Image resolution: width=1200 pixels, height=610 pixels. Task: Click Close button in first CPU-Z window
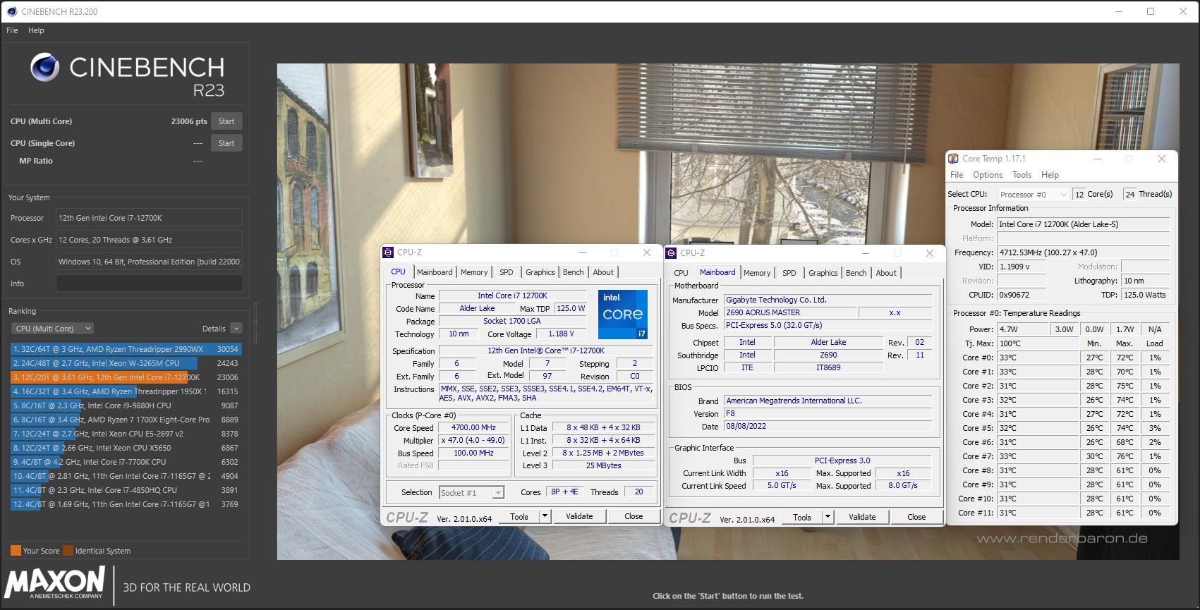click(x=634, y=517)
